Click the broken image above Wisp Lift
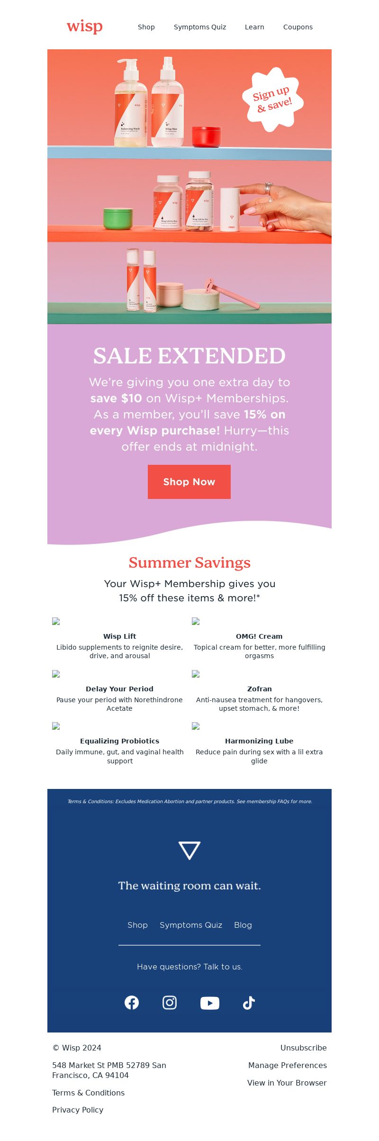Screen dimensions: 379x1141 click(x=56, y=621)
